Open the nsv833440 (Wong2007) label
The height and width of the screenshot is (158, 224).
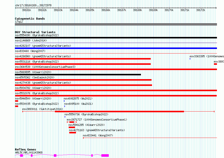tap(30, 51)
